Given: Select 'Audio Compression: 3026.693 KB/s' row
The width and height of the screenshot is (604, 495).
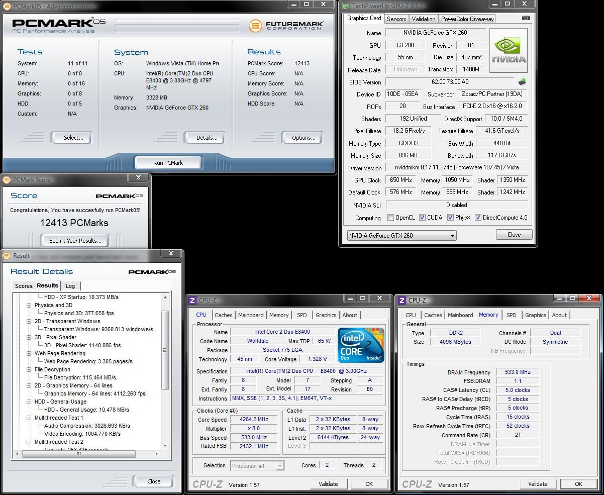Looking at the screenshot, I should coord(87,426).
